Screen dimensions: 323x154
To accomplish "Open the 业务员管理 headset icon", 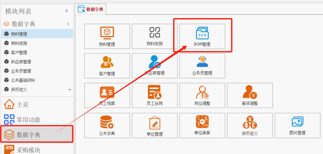I will tap(202, 62).
